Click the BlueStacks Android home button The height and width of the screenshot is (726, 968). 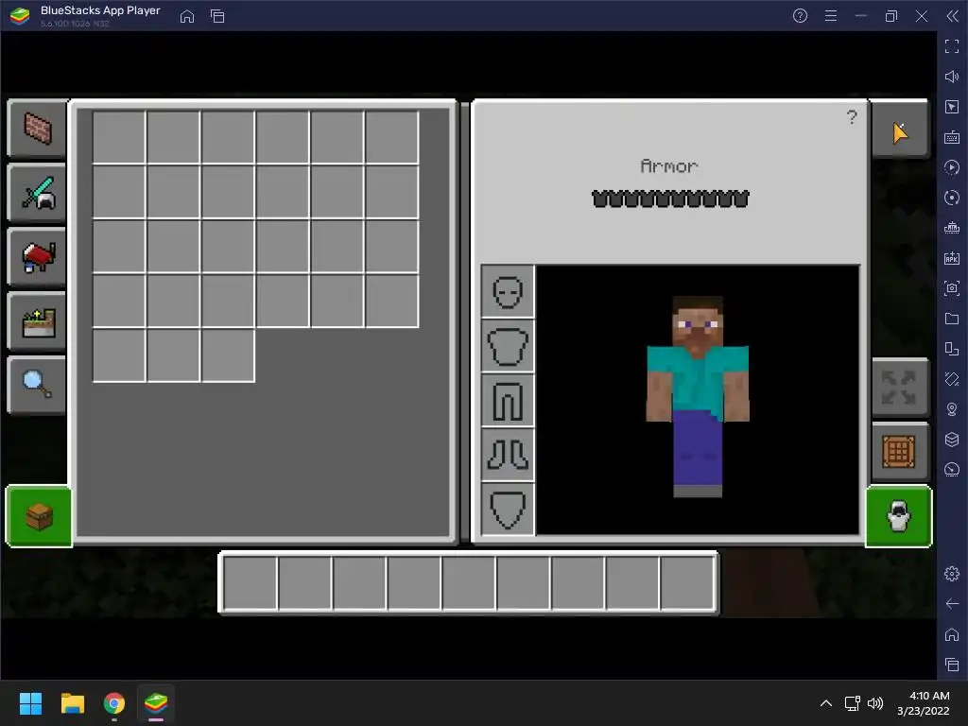[x=952, y=634]
